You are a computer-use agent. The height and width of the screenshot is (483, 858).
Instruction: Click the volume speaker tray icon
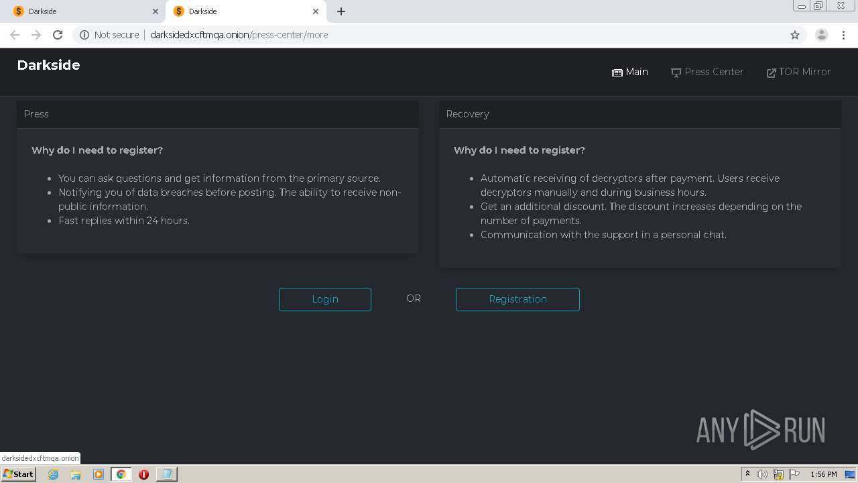click(762, 474)
